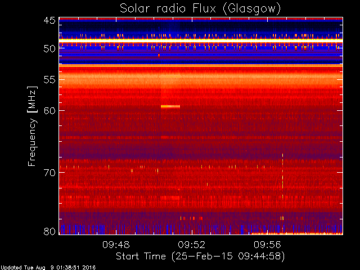Screen dimensions: 360x270
Task: Click the 60 frequency tick label
Action: [49, 110]
